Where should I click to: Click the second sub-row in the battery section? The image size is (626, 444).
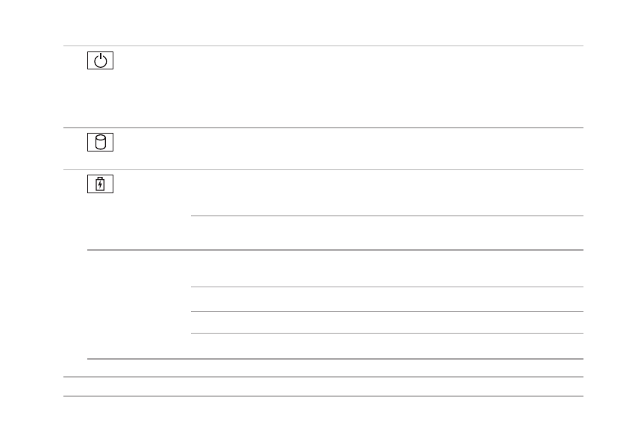pyautogui.click(x=386, y=233)
